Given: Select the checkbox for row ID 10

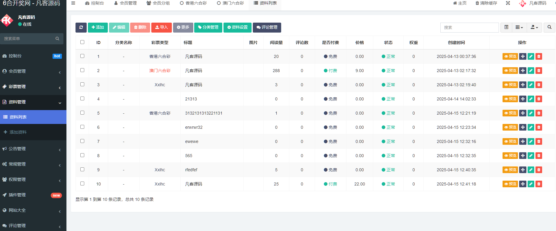Looking at the screenshot, I should pyautogui.click(x=82, y=184).
